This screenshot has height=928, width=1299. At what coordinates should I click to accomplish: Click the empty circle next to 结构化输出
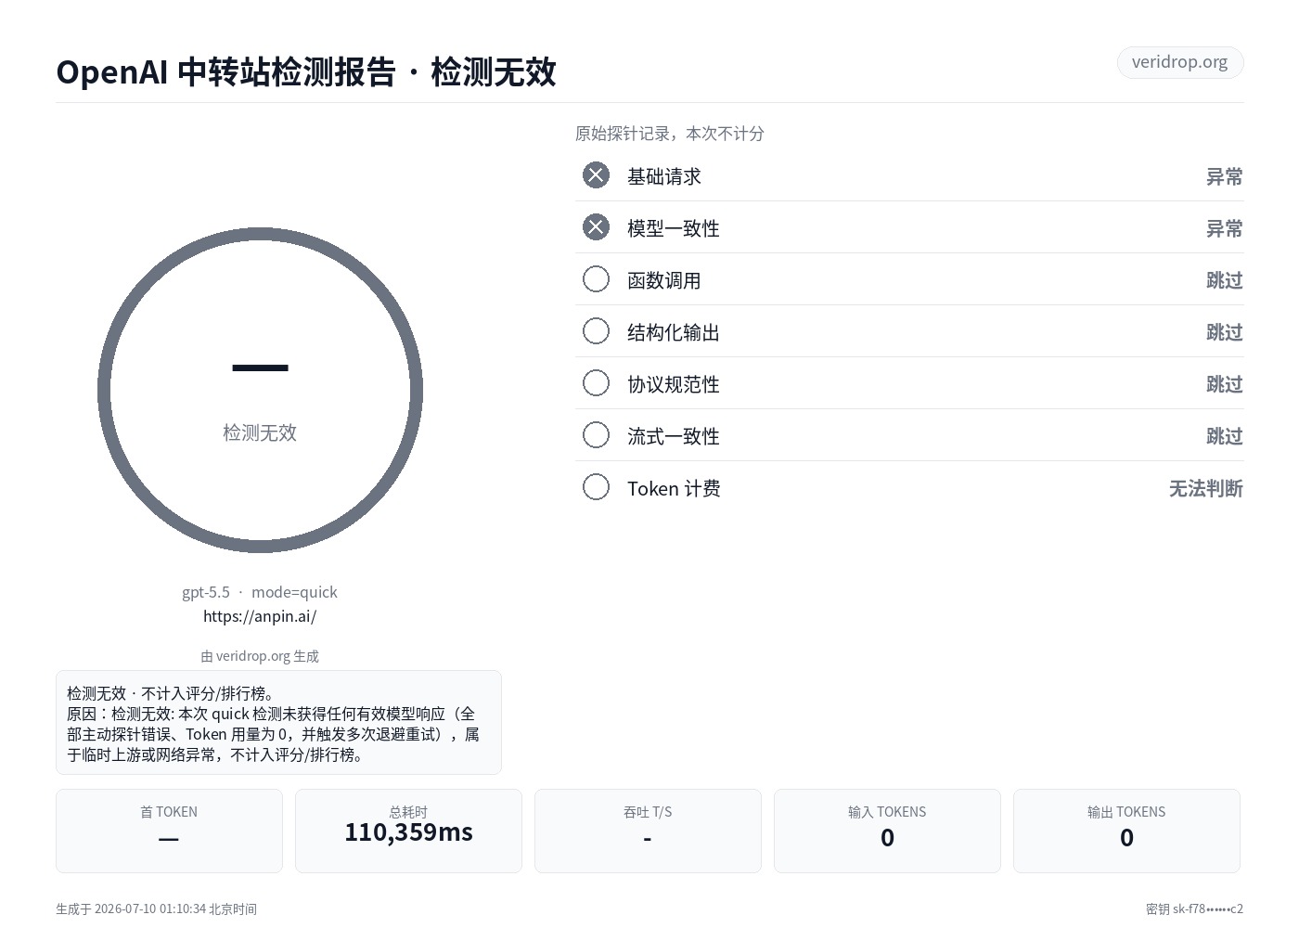point(596,331)
